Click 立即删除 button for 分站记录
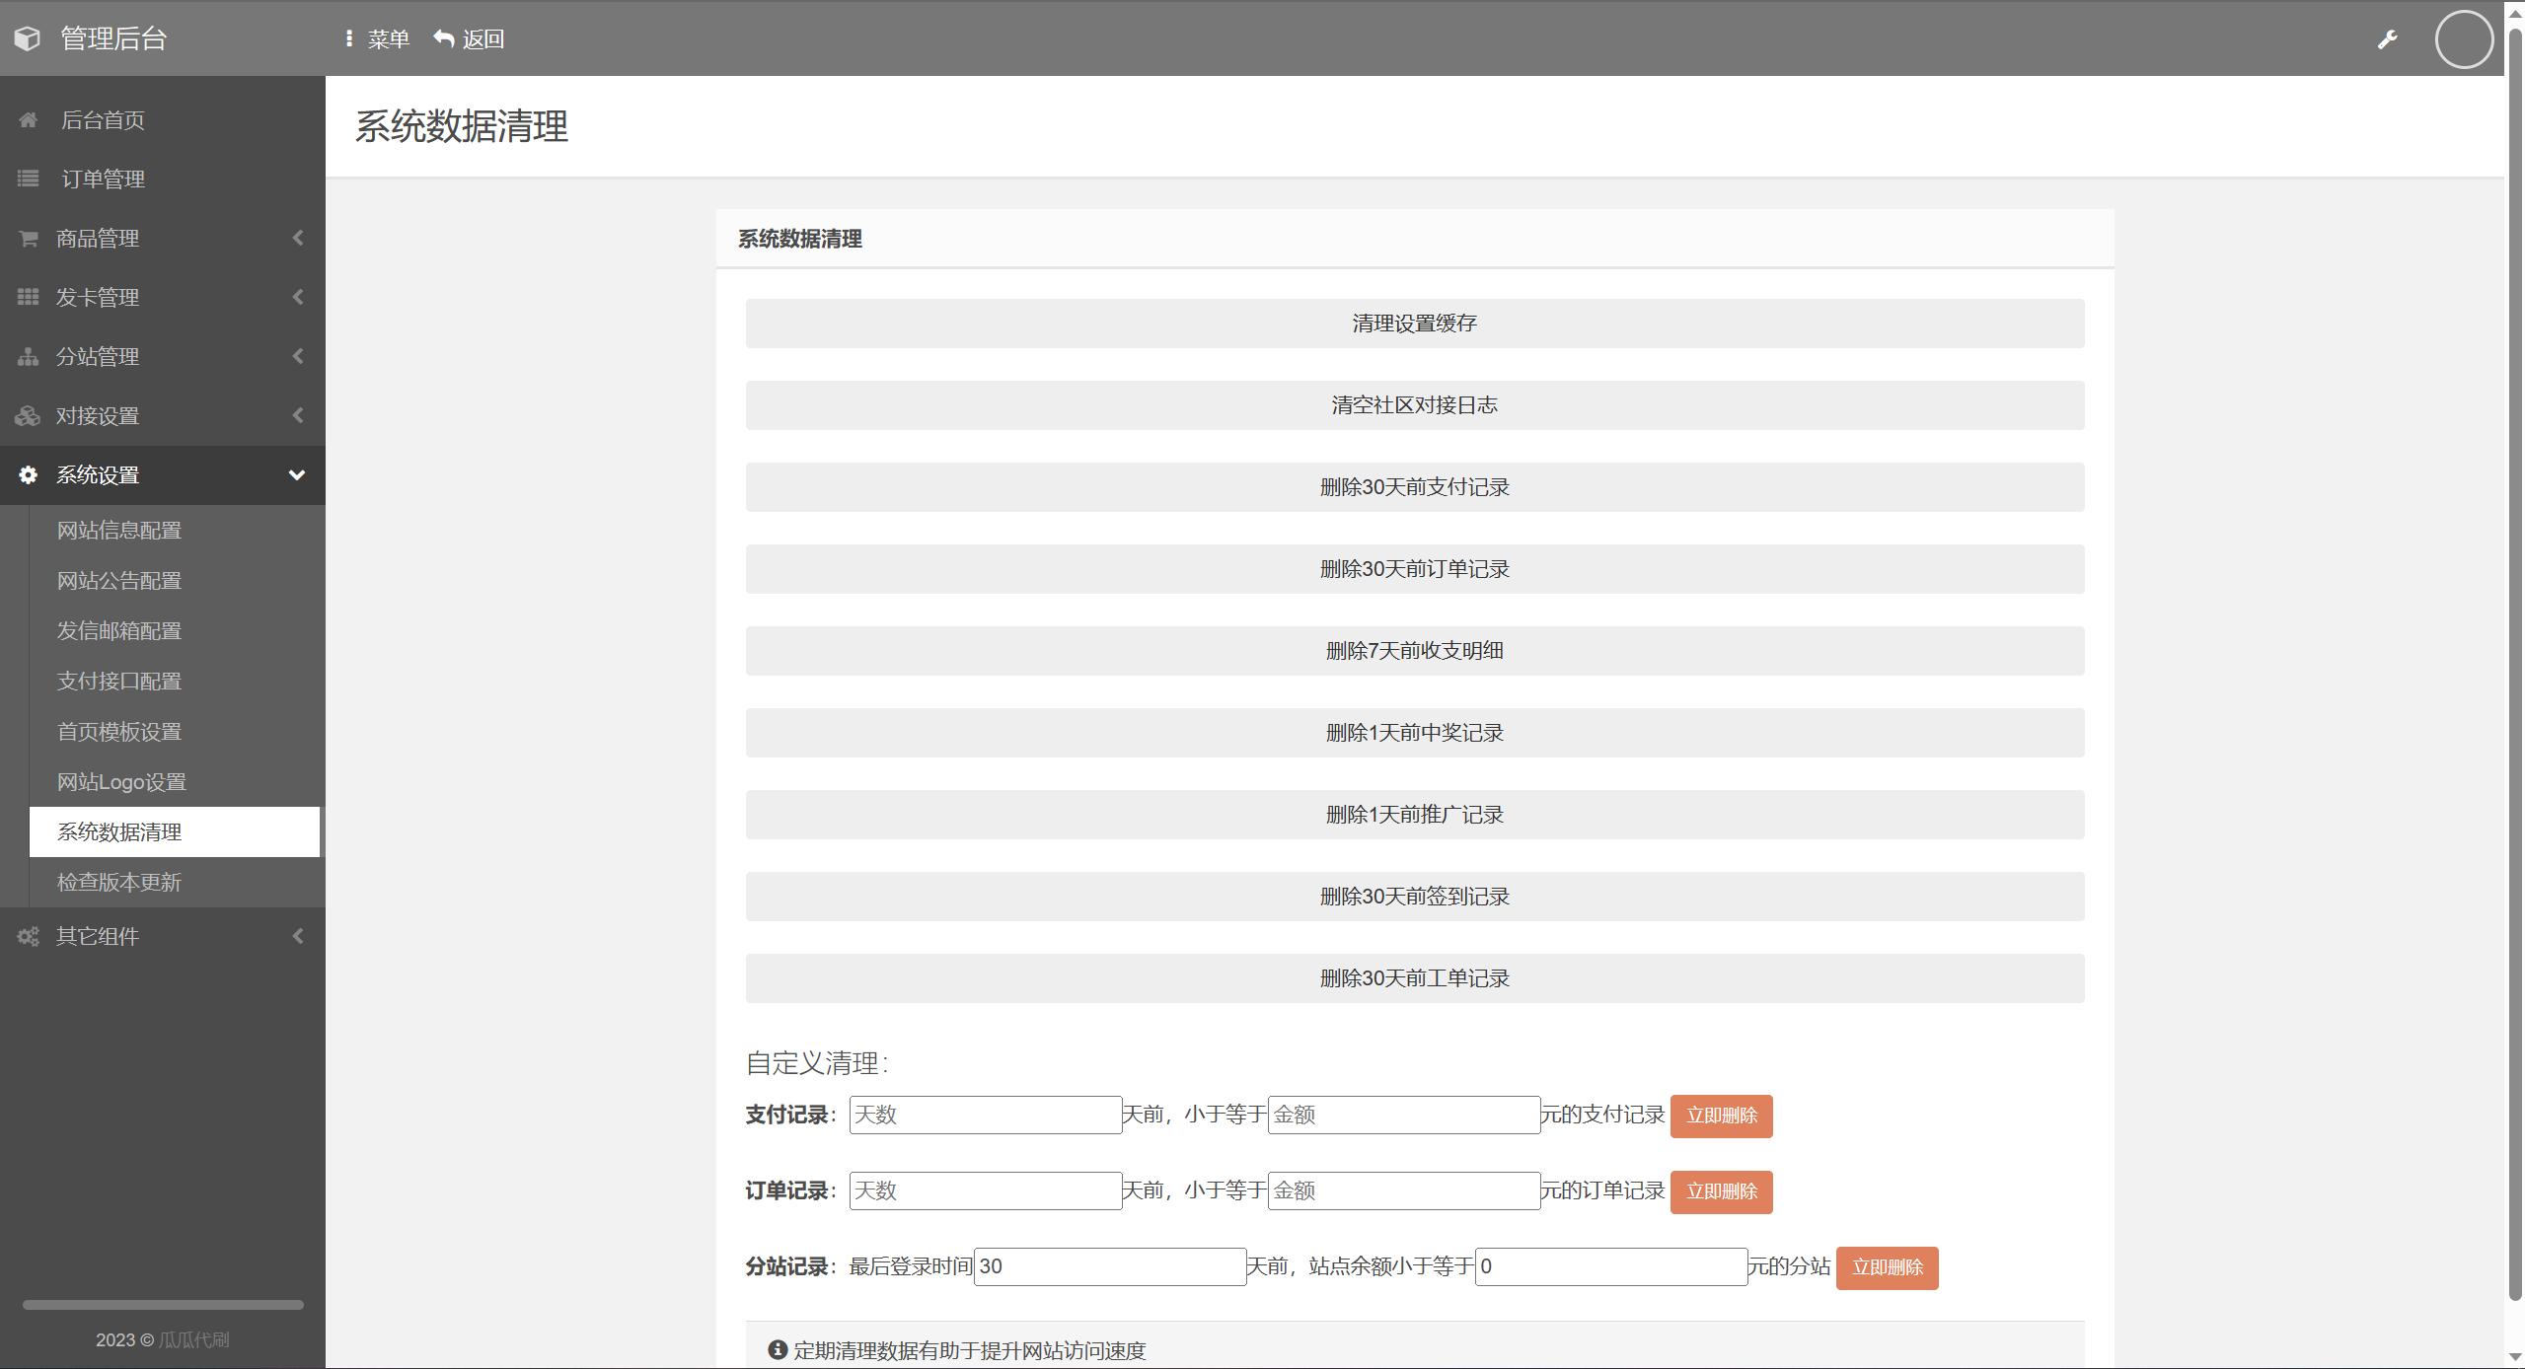 [x=1886, y=1267]
